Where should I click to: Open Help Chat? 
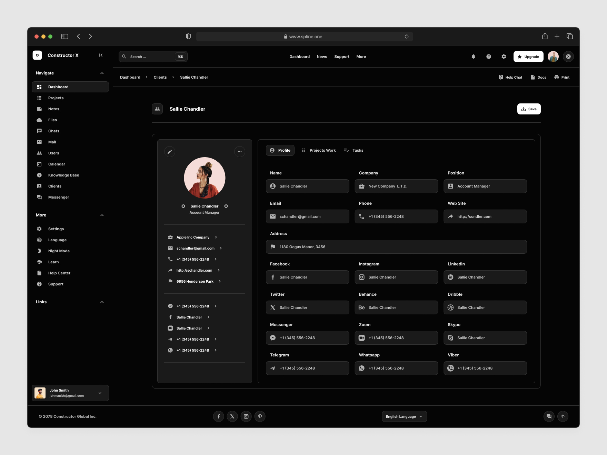pos(510,77)
